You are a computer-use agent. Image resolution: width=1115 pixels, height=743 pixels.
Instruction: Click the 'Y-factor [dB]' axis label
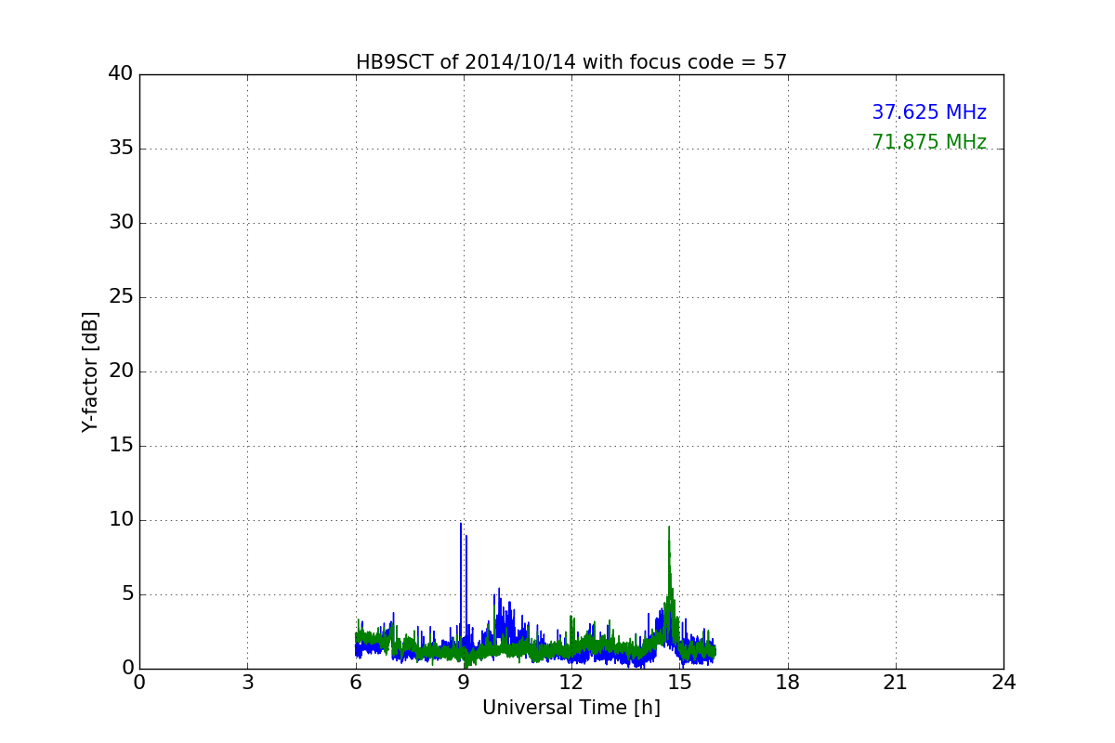pyautogui.click(x=90, y=371)
